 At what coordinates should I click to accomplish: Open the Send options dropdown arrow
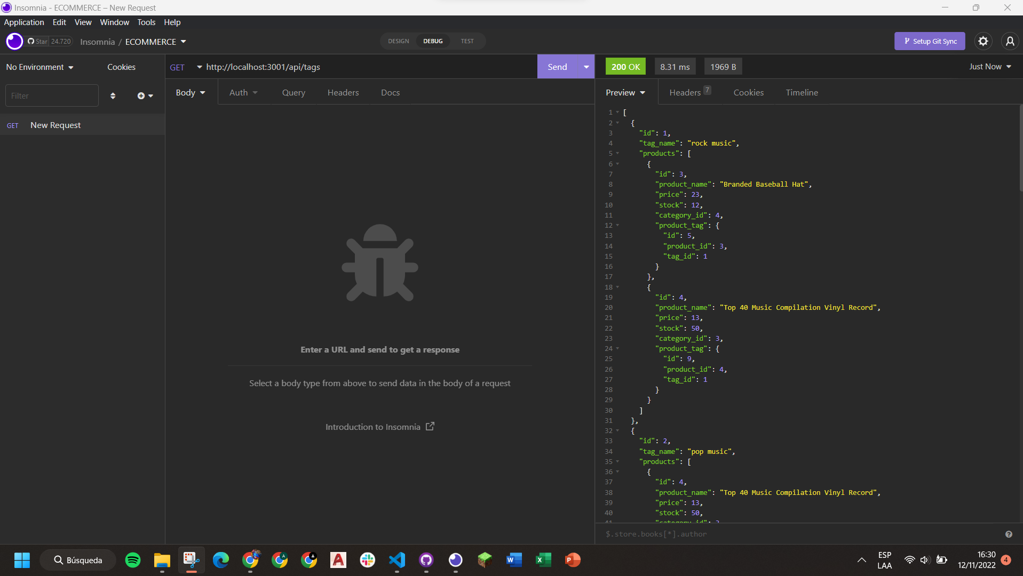(x=586, y=67)
